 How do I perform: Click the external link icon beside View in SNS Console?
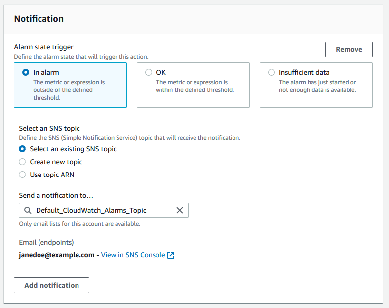point(171,255)
